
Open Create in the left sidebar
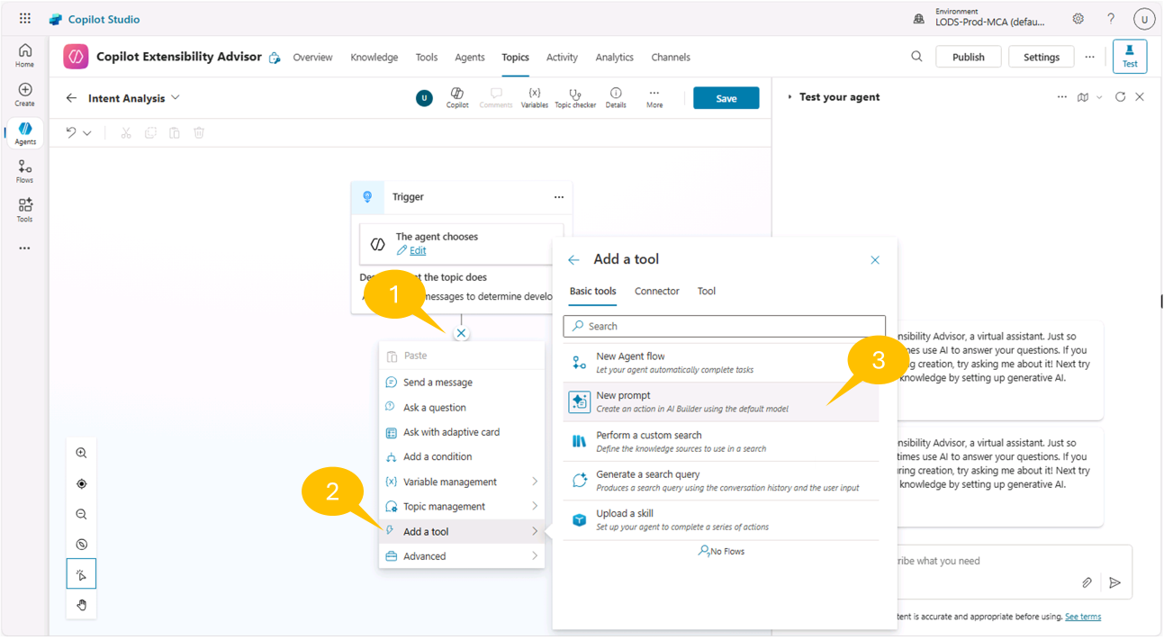point(24,95)
